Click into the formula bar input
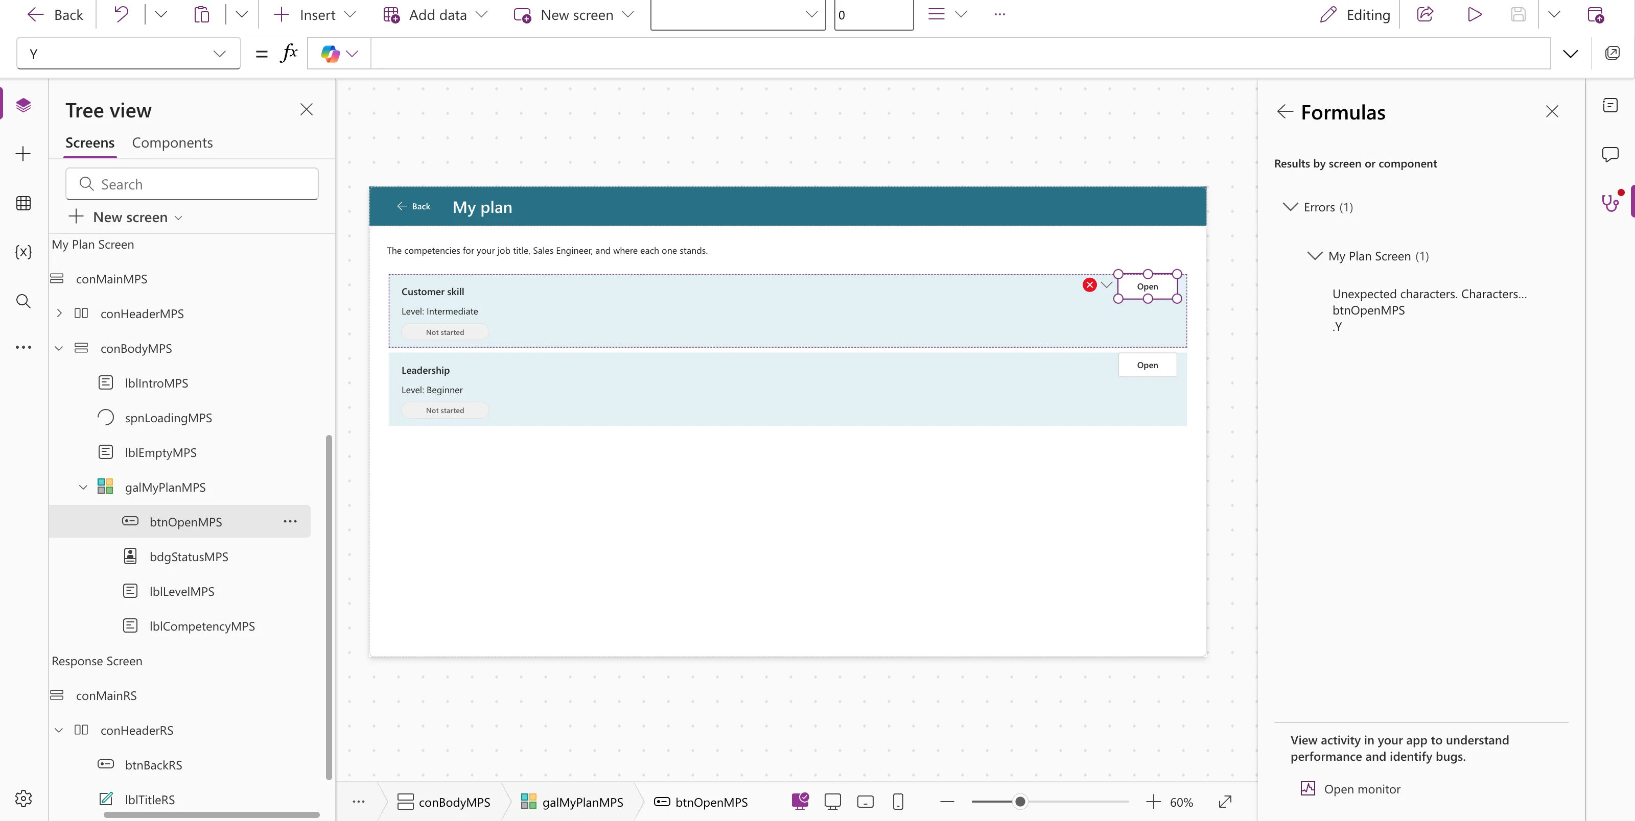The image size is (1635, 821). 961,54
